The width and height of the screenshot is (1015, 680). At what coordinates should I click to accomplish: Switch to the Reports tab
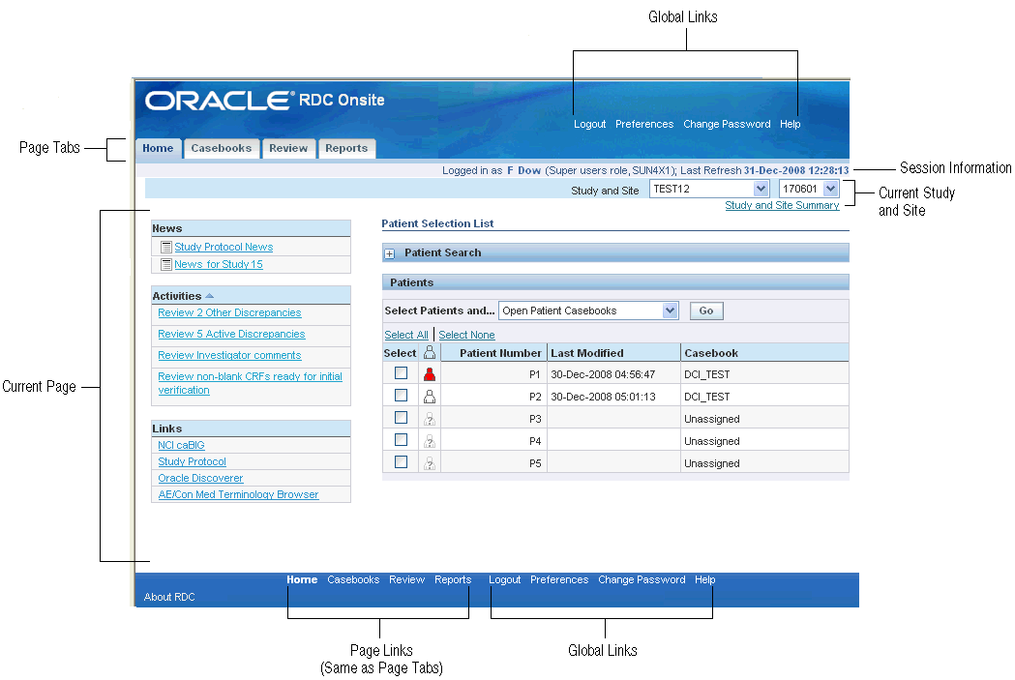click(x=346, y=148)
